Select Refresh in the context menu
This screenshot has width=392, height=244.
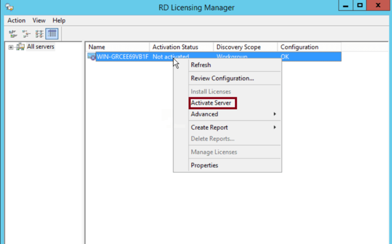coord(201,65)
